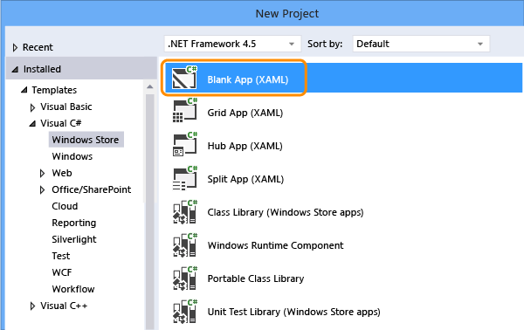This screenshot has width=524, height=330.
Task: Select the Recent section label
Action: 38,47
